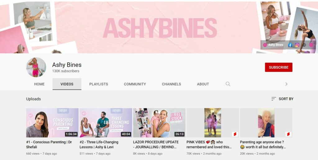Click '511 views • 7 days ago' text
This screenshot has height=160, width=318.
pyautogui.click(x=95, y=154)
